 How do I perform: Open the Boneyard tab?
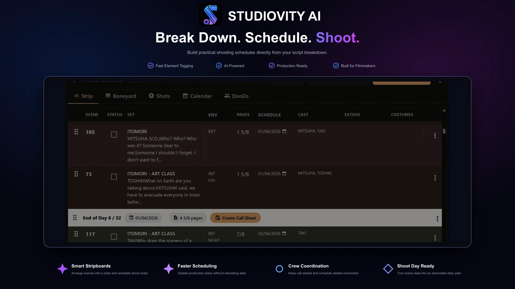click(121, 96)
